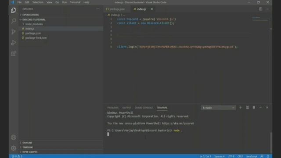
Task: Click the VS Code logo icon
Action: pos(12,2)
